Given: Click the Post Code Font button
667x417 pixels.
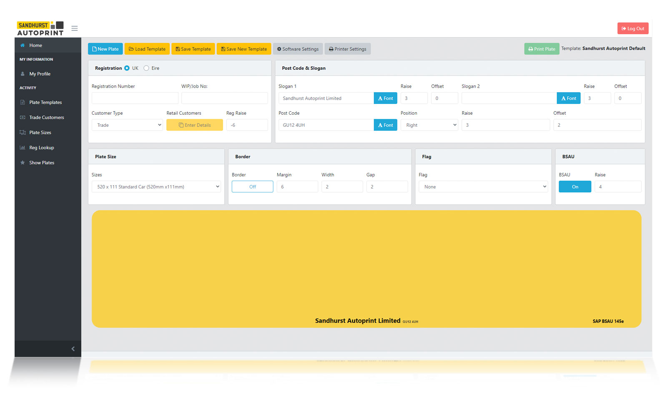Looking at the screenshot, I should (386, 125).
